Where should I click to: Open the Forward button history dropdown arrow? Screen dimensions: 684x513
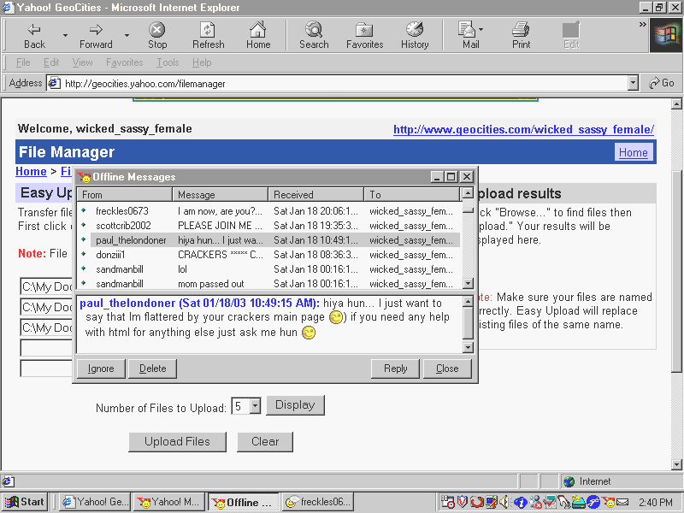[x=127, y=35]
